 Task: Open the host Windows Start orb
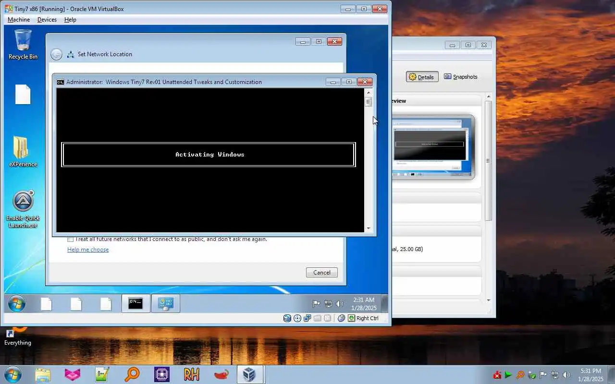(x=12, y=374)
